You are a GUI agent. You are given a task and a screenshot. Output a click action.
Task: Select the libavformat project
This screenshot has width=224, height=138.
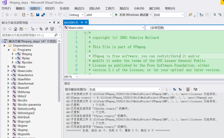point(25,84)
